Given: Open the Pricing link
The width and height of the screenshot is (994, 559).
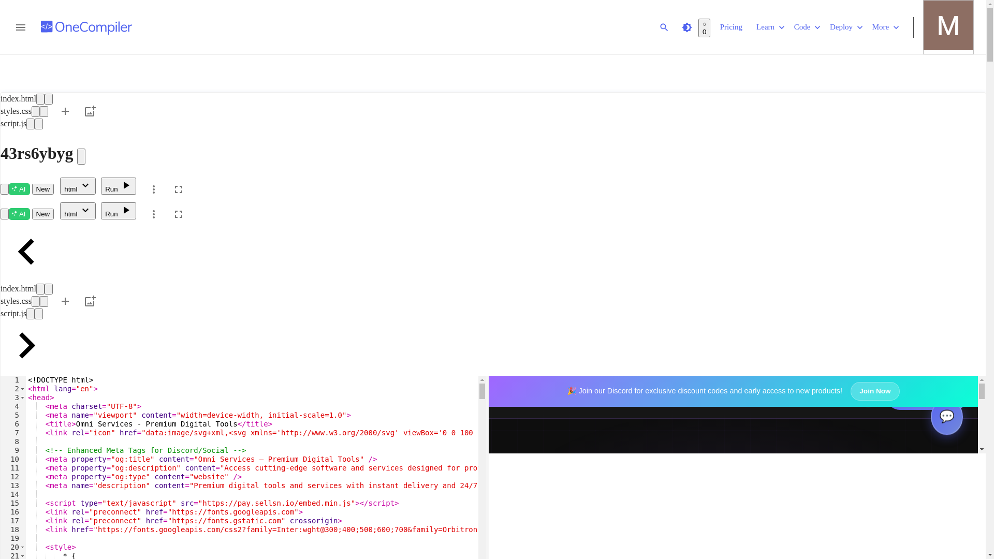Looking at the screenshot, I should [731, 27].
